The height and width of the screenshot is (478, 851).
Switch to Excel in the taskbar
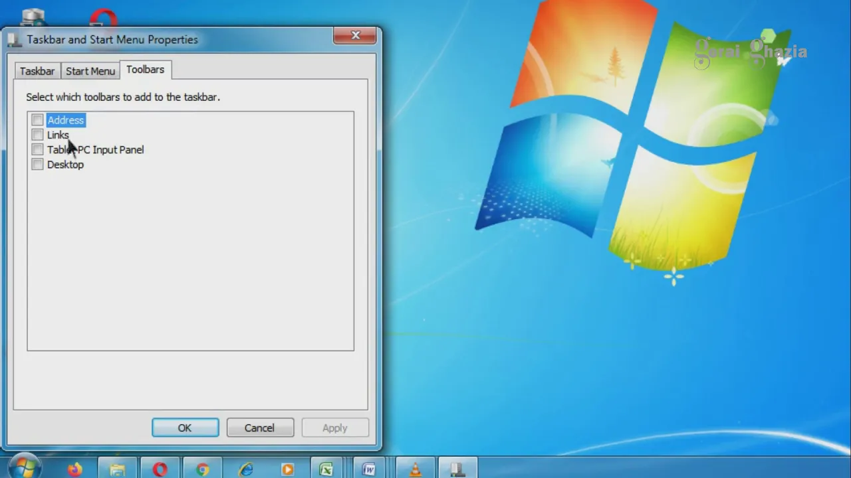coord(326,469)
